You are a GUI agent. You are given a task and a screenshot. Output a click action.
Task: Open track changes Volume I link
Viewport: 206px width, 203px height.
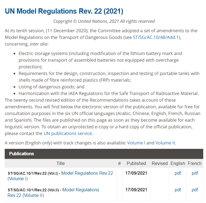tap(136, 143)
